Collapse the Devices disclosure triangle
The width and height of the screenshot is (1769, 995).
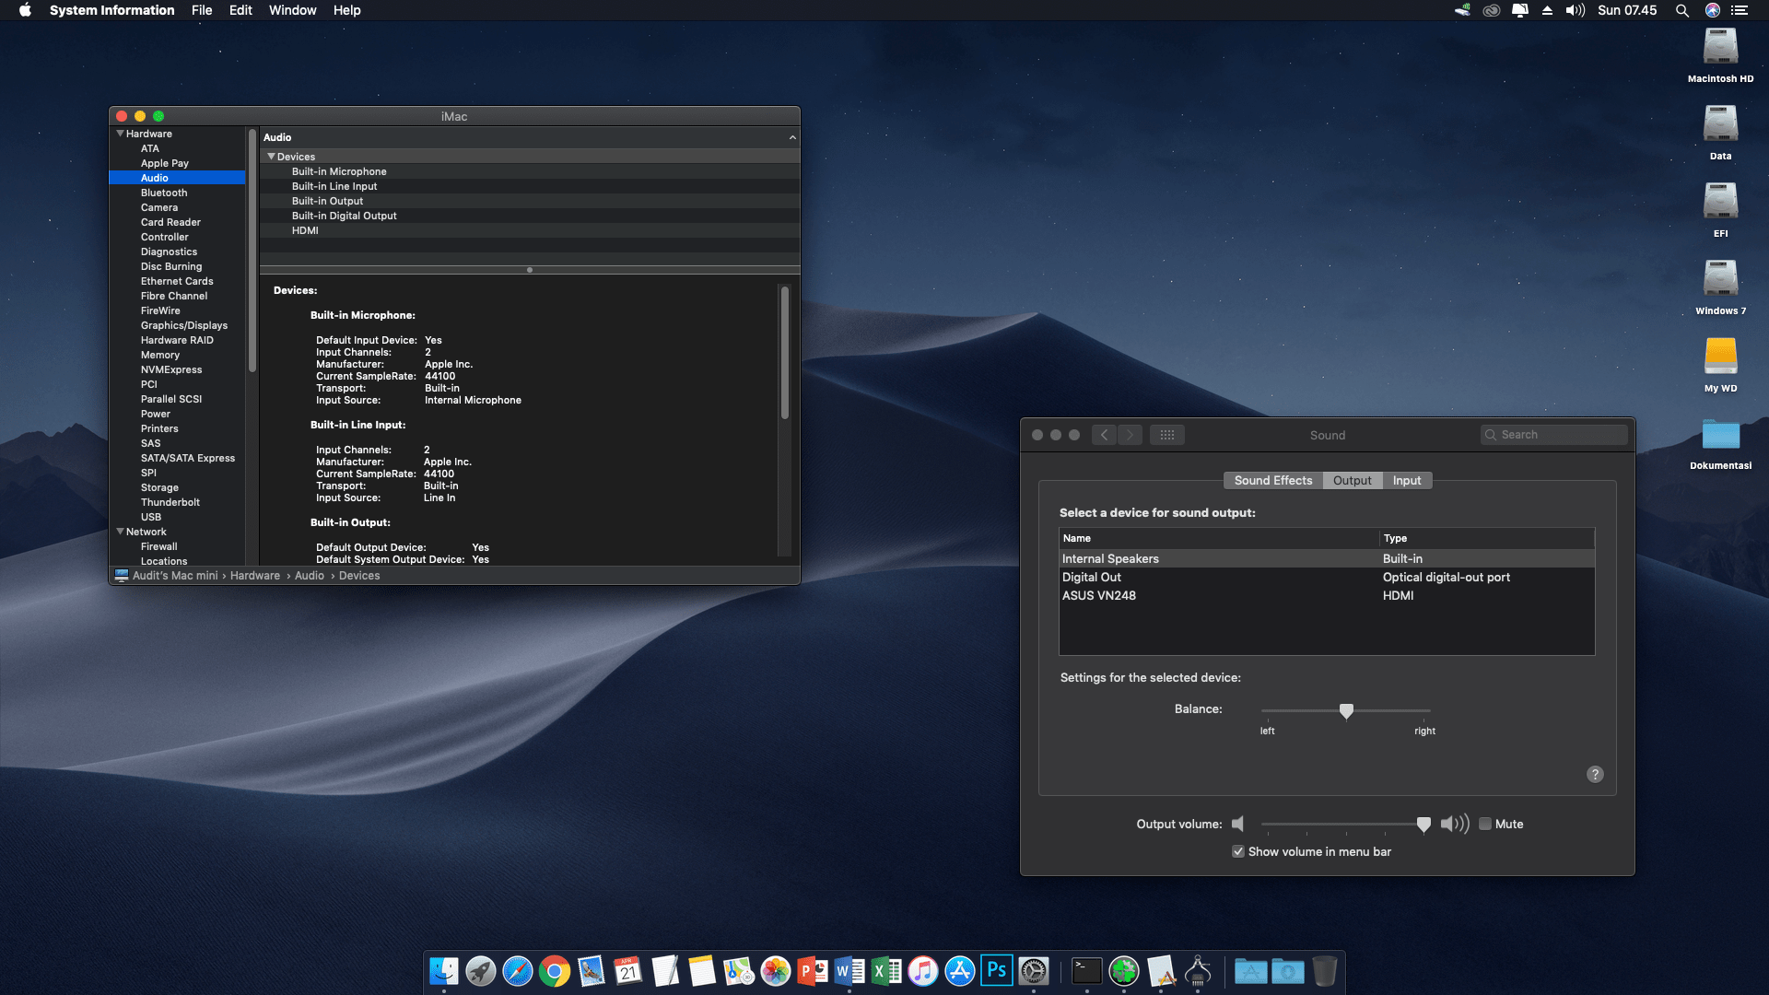pyautogui.click(x=271, y=157)
